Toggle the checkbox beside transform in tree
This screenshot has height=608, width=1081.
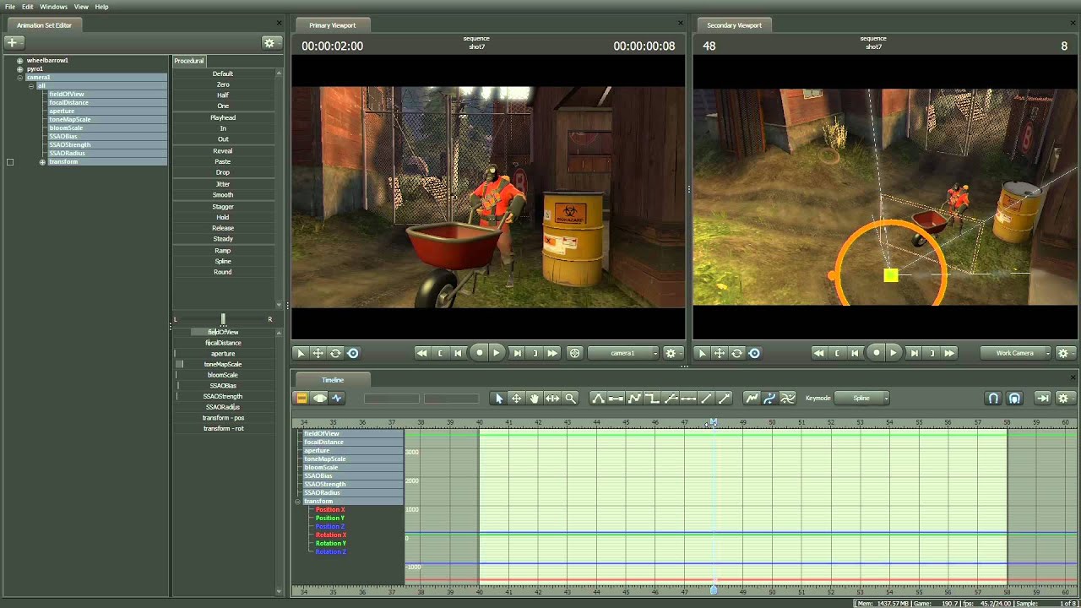(10, 162)
